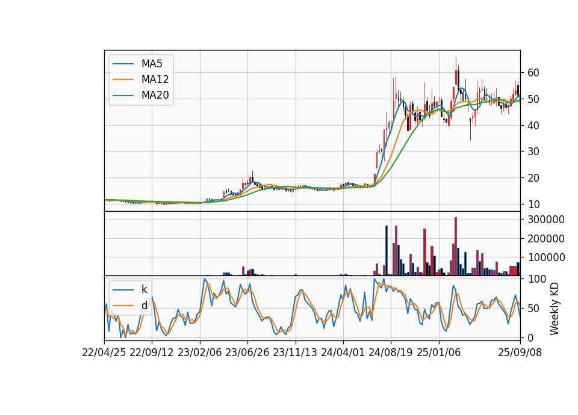Click the blue MA5 legend line sample

tap(123, 64)
